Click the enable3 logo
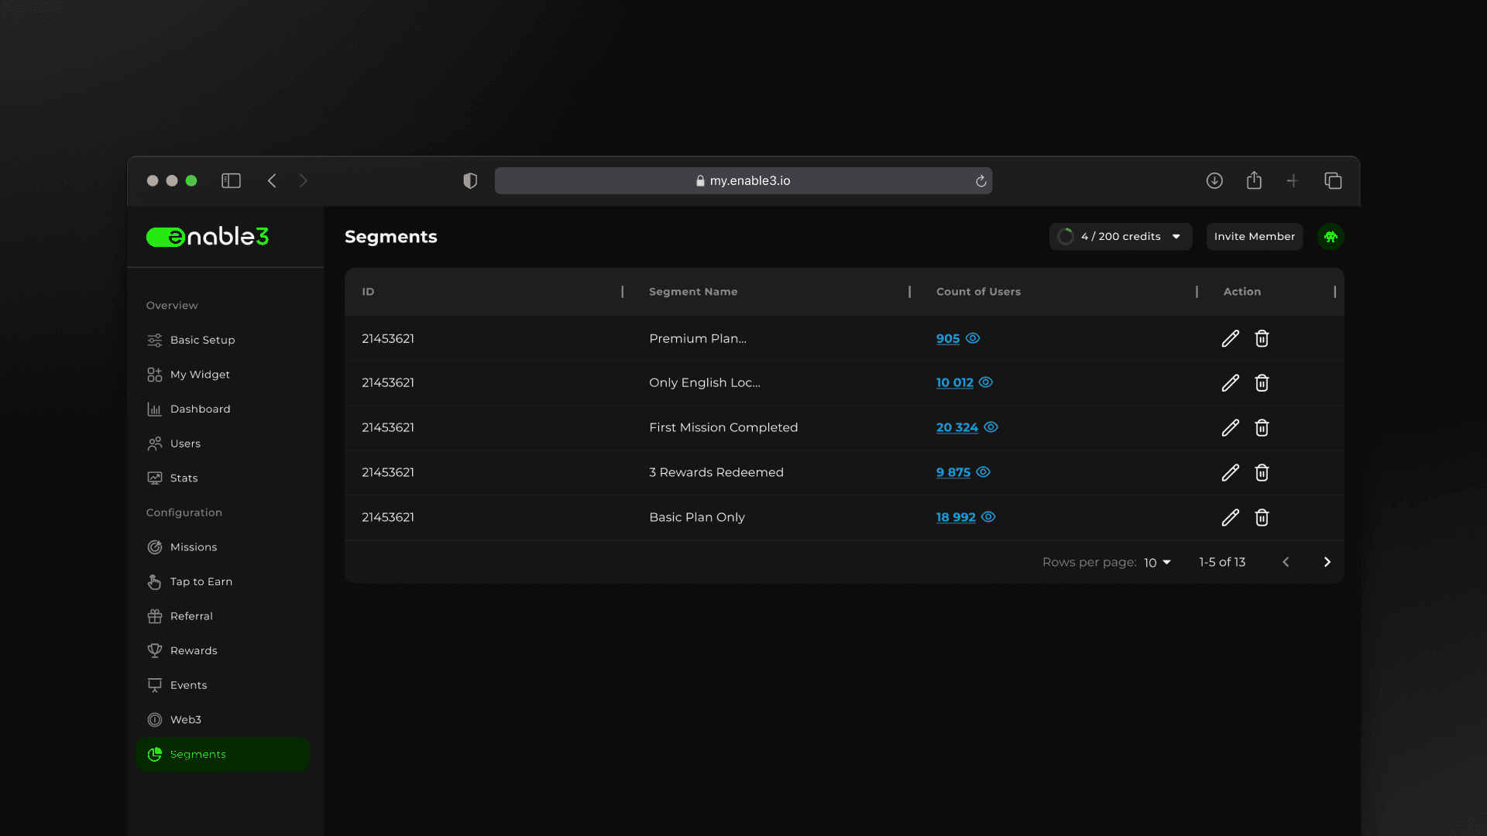The height and width of the screenshot is (836, 1487). 208,237
